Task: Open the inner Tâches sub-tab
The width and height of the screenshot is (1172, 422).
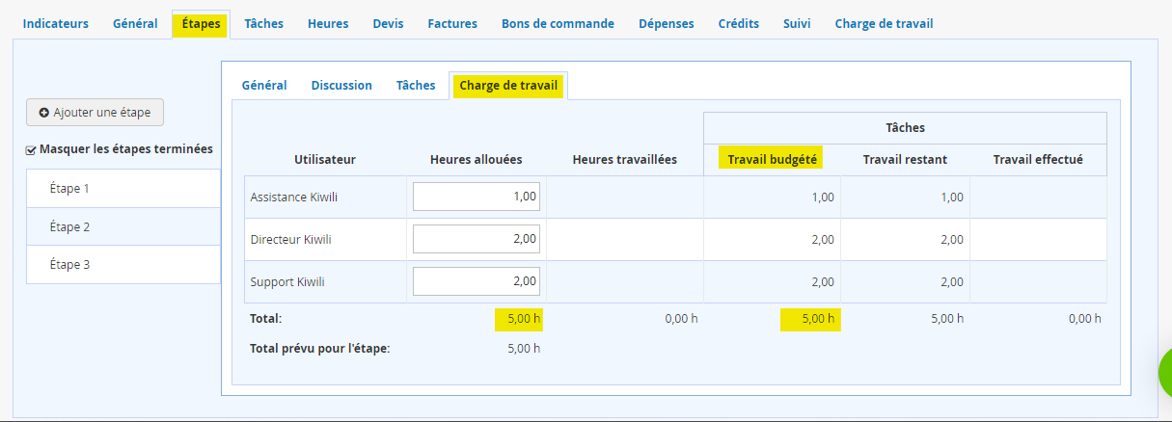Action: (x=416, y=85)
